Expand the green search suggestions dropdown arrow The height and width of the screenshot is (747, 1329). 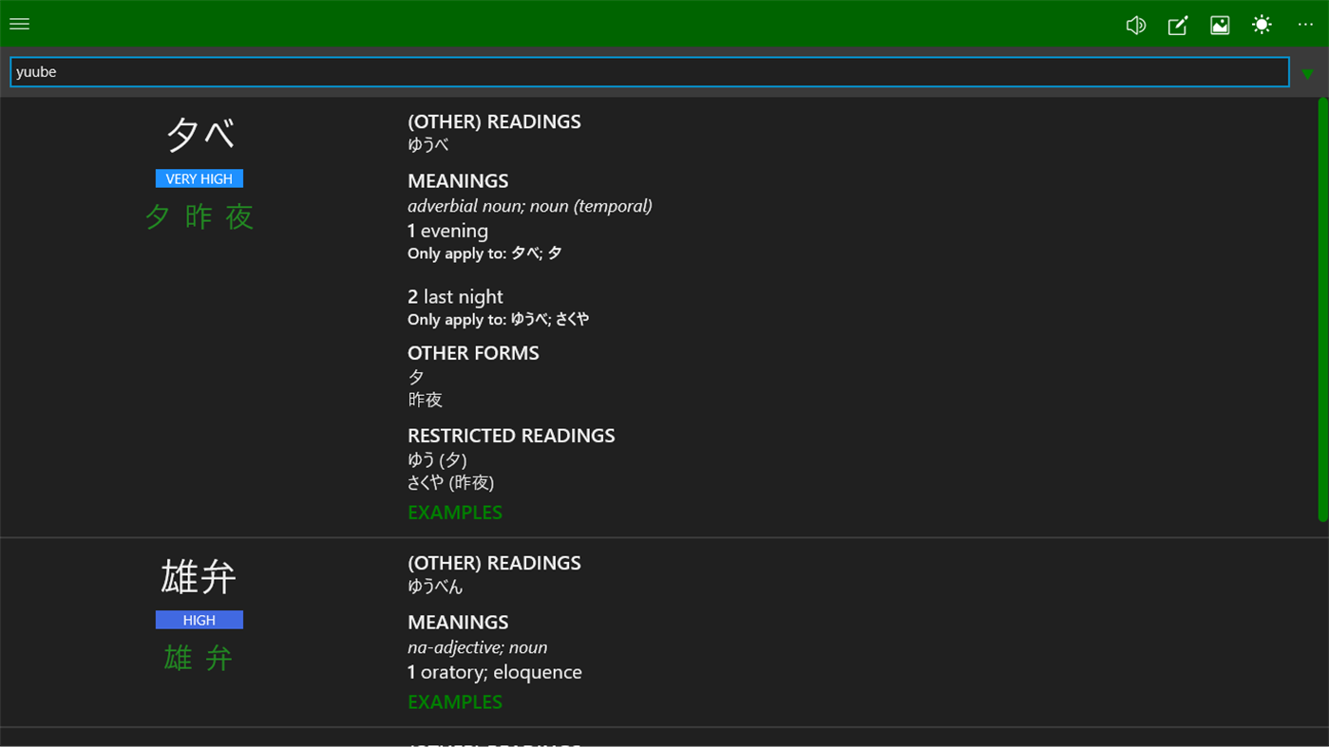click(1307, 73)
